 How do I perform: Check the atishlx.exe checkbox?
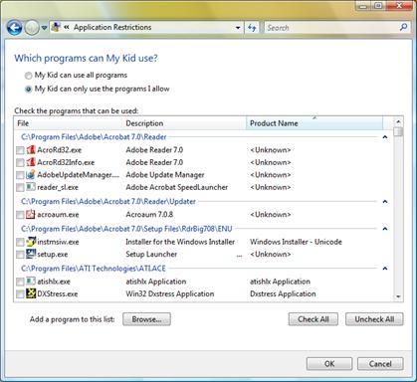tap(20, 282)
